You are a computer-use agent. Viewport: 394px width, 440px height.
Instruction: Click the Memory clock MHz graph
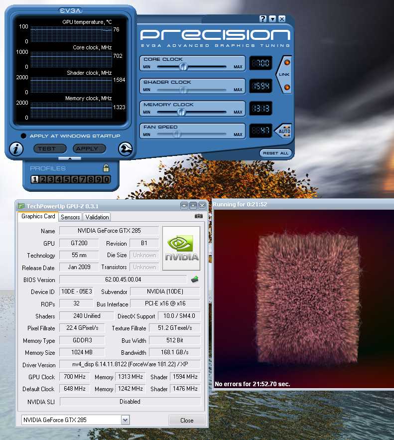pos(71,110)
